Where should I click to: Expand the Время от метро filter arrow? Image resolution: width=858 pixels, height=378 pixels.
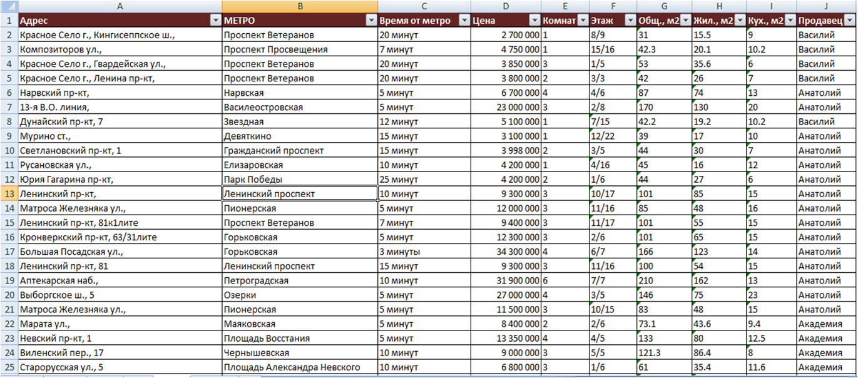[x=464, y=21]
